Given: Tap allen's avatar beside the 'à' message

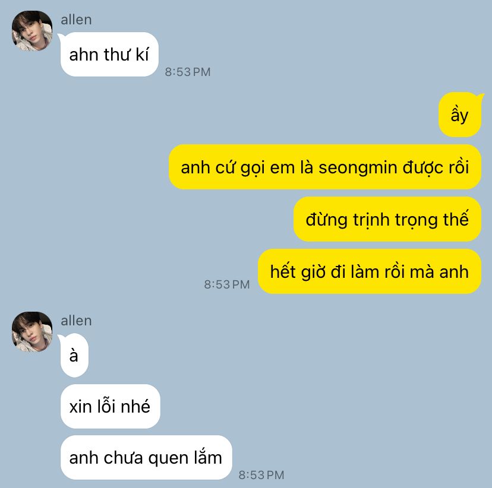Looking at the screenshot, I should 32,332.
